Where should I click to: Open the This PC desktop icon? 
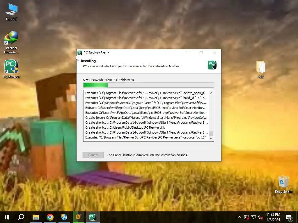pyautogui.click(x=11, y=12)
